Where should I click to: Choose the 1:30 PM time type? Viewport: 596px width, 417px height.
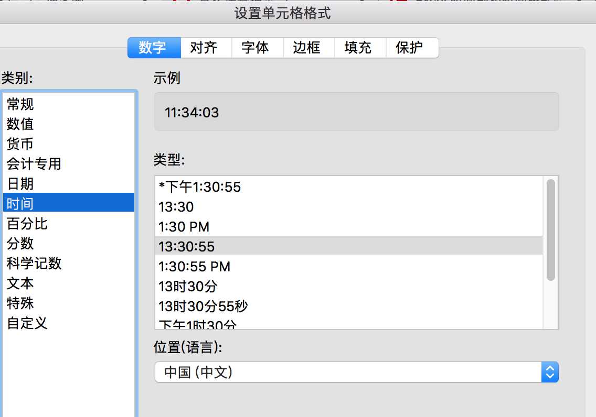tap(184, 227)
